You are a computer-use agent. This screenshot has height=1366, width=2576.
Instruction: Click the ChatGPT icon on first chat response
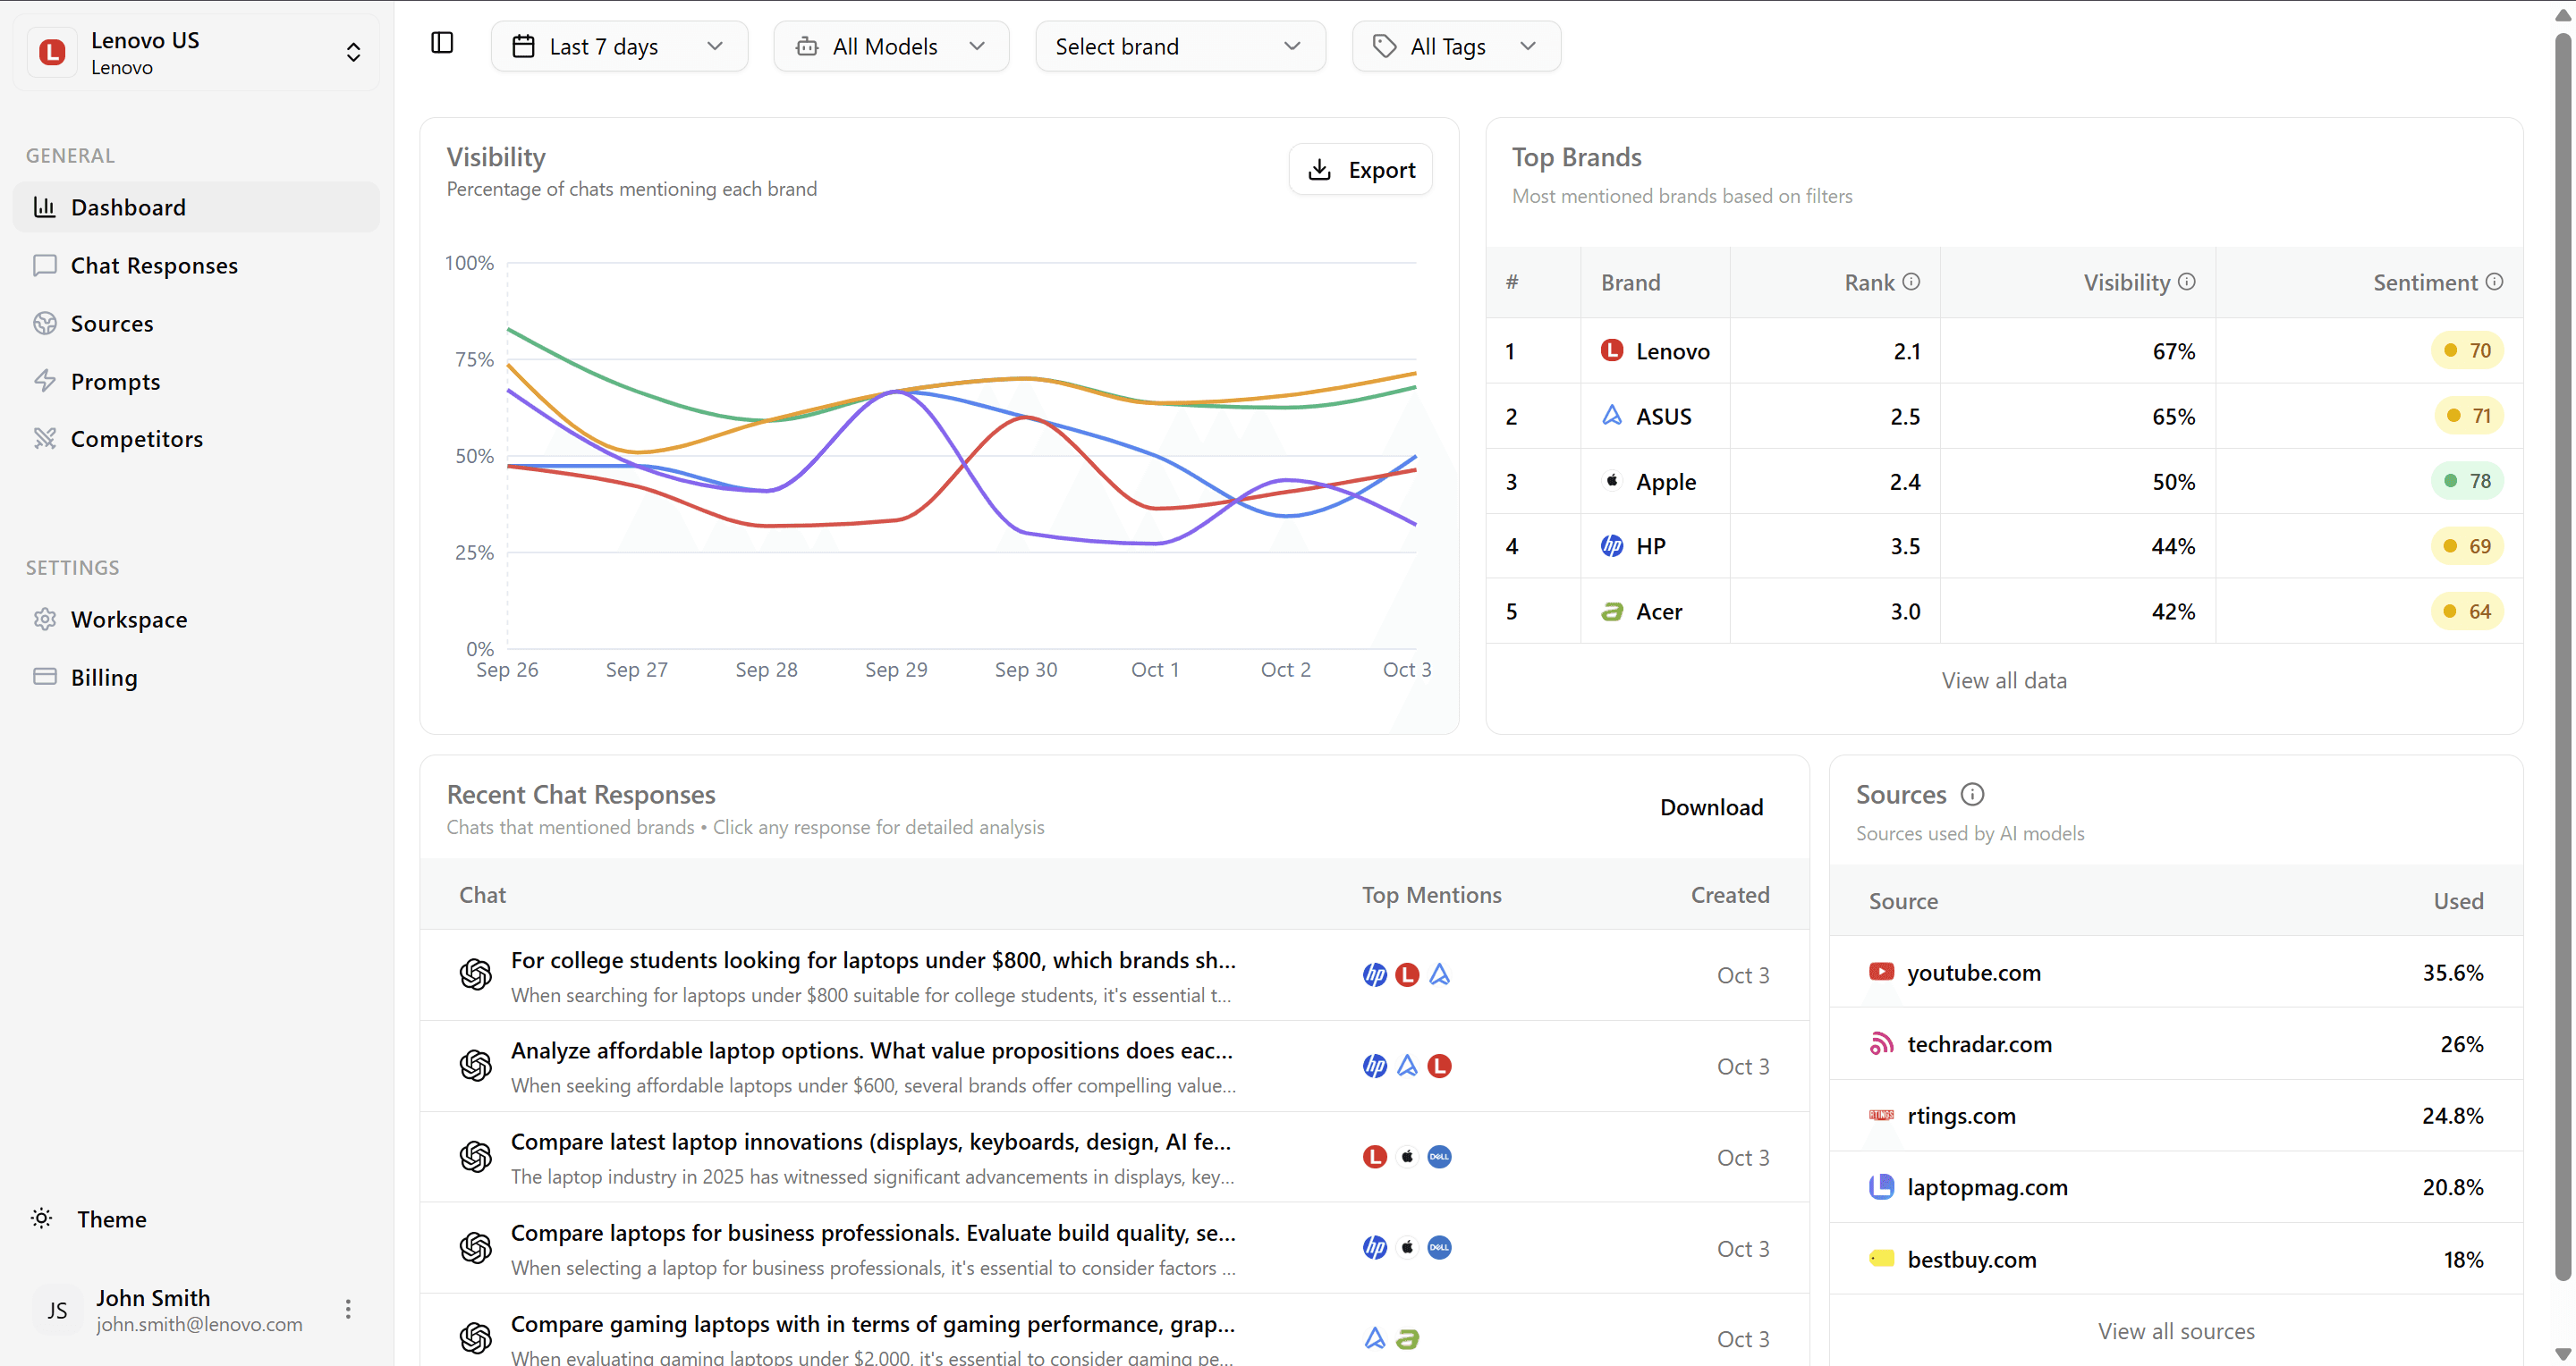pos(475,974)
